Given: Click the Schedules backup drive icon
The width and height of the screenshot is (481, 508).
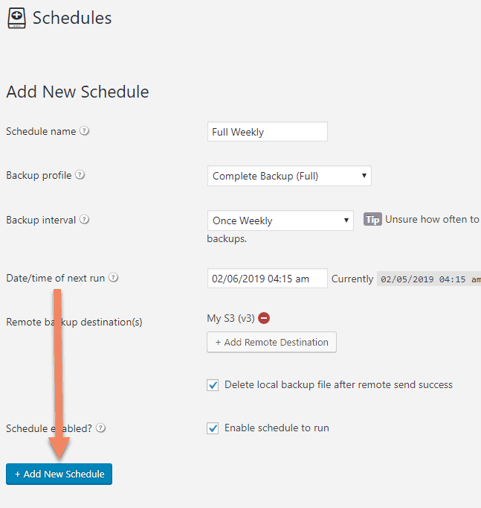Looking at the screenshot, I should pos(17,18).
